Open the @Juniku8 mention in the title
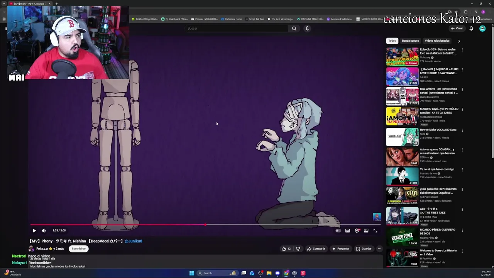 pos(133,241)
